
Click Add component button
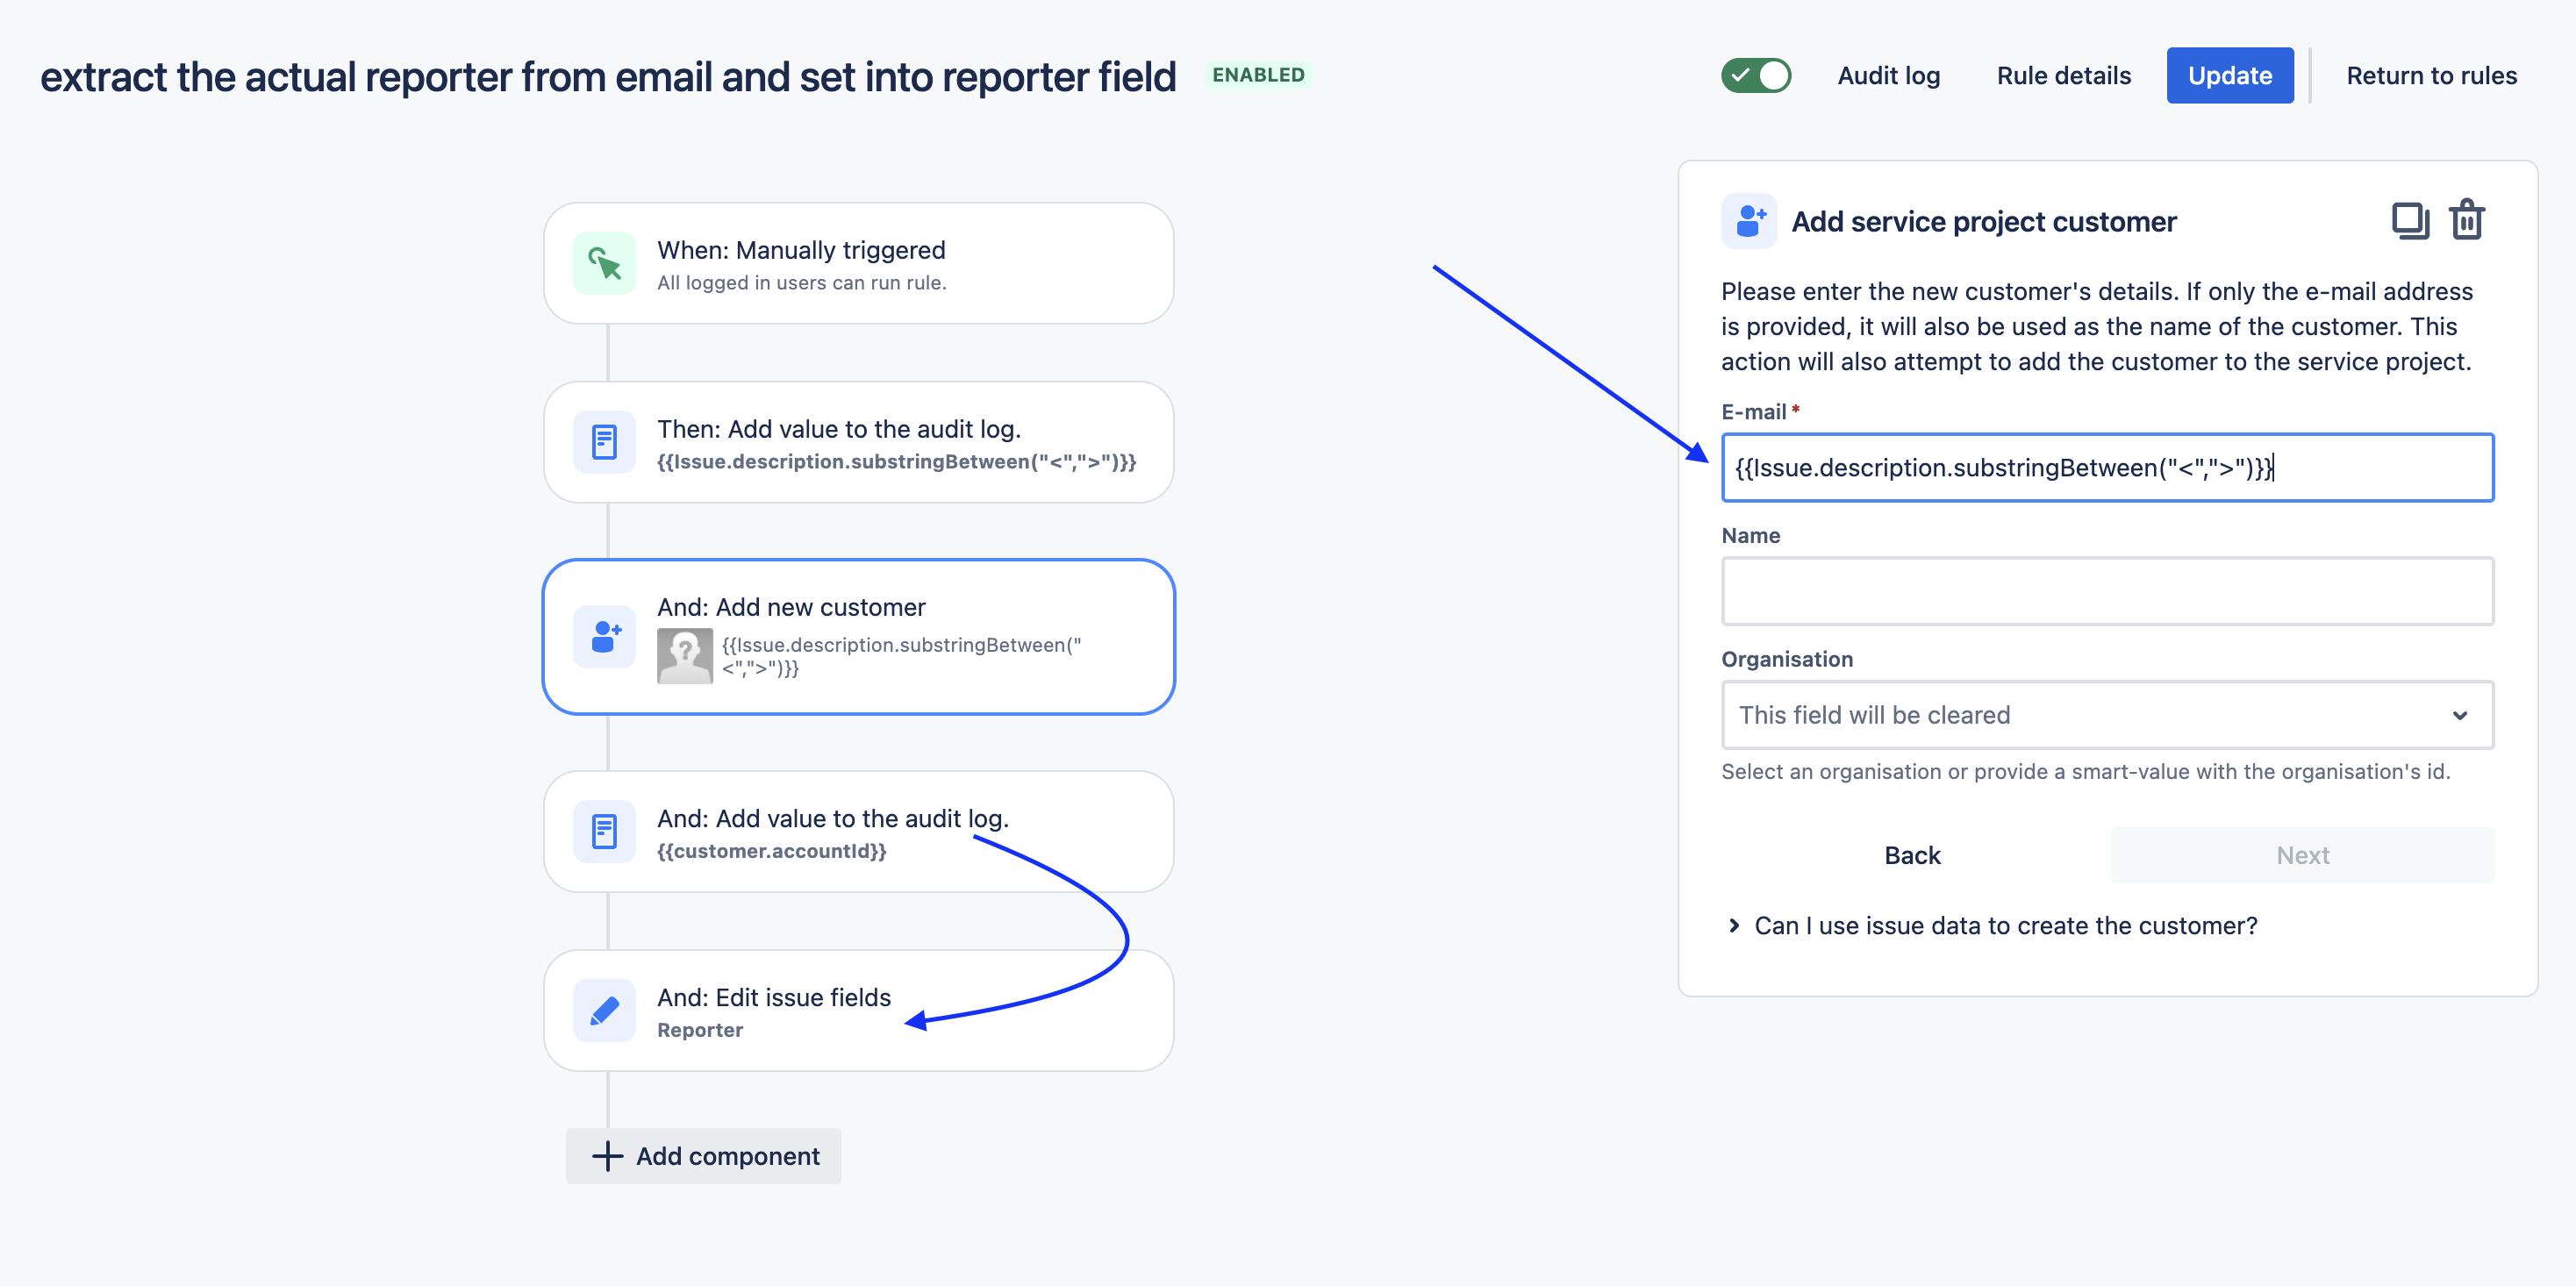pyautogui.click(x=704, y=1156)
